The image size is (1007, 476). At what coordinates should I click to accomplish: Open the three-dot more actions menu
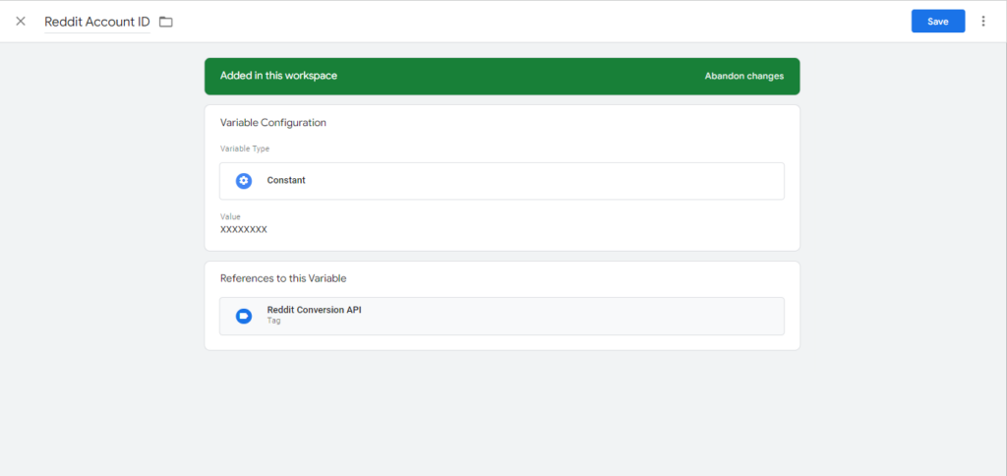click(982, 22)
